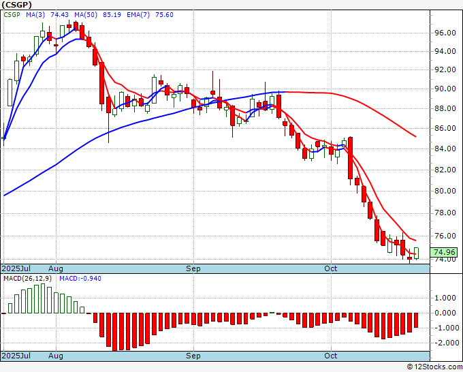Click the Sep label on price timeline
The image size is (463, 372).
pos(193,268)
